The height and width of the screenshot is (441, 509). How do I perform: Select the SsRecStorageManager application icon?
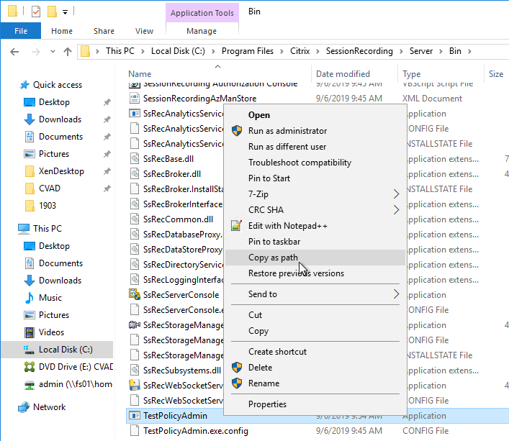coord(135,324)
